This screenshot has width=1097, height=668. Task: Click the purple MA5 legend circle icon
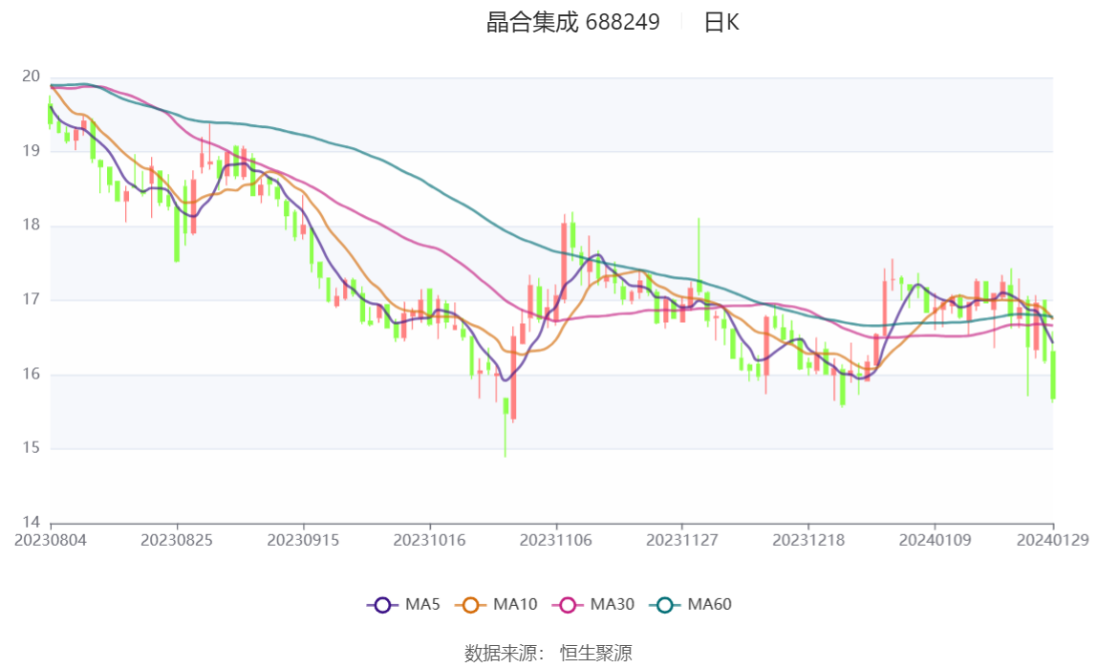[x=382, y=605]
